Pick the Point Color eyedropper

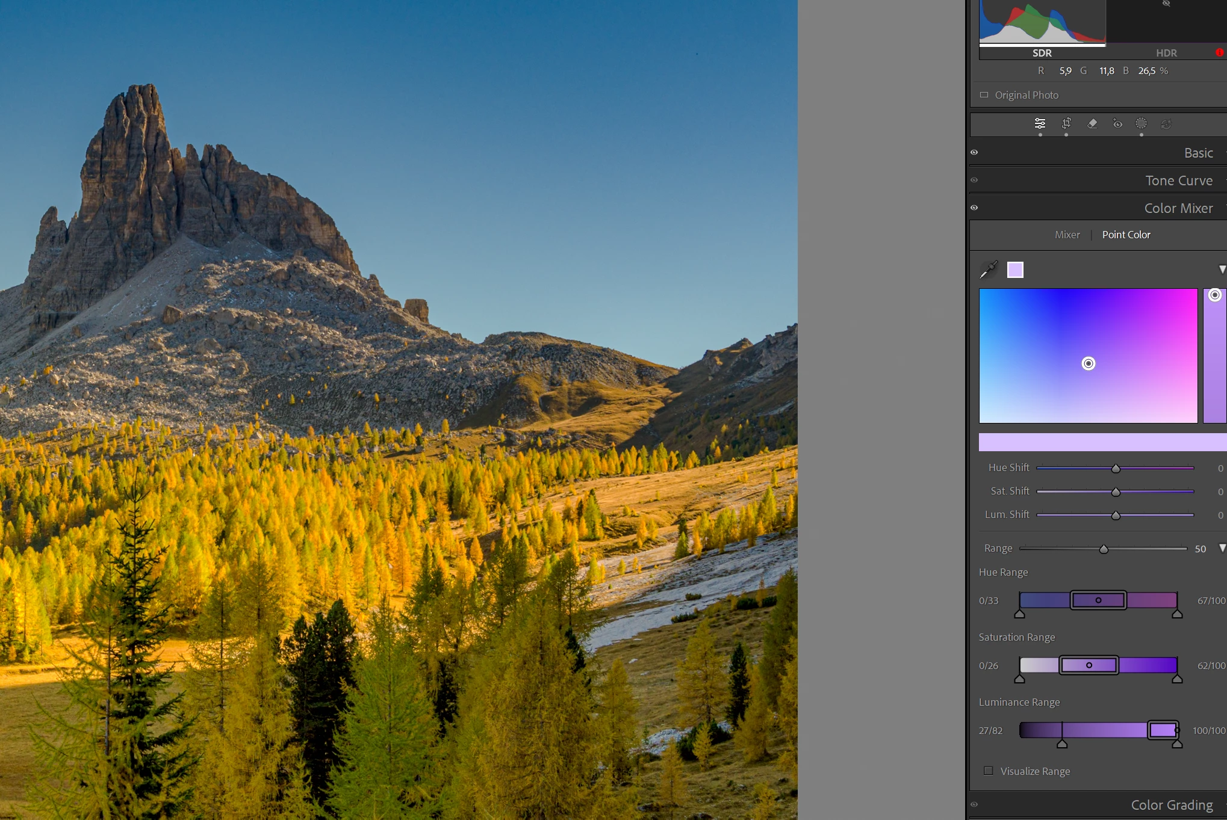coord(989,270)
